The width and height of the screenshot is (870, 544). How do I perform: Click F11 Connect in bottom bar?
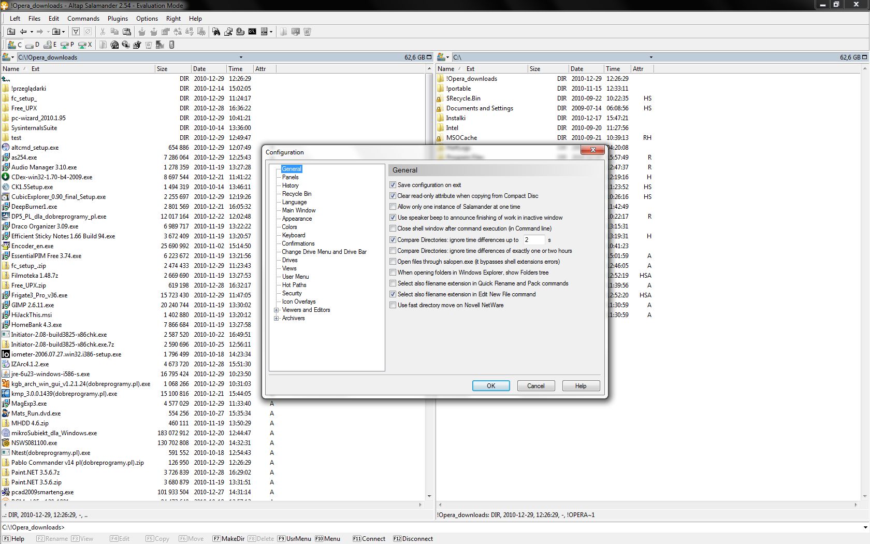(369, 539)
